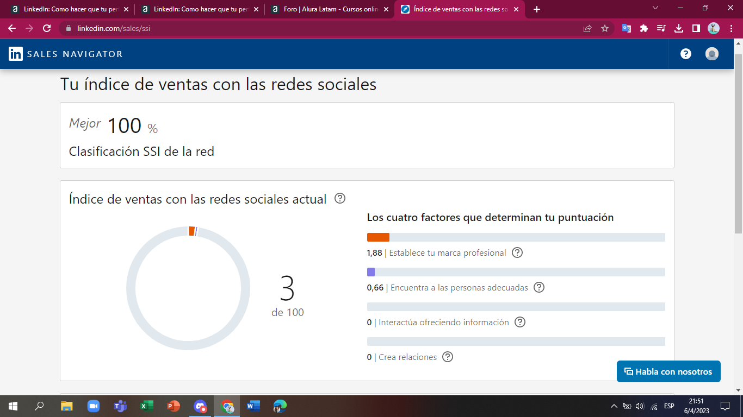Open Microsoft Edge from the taskbar
The height and width of the screenshot is (417, 743).
(280, 406)
